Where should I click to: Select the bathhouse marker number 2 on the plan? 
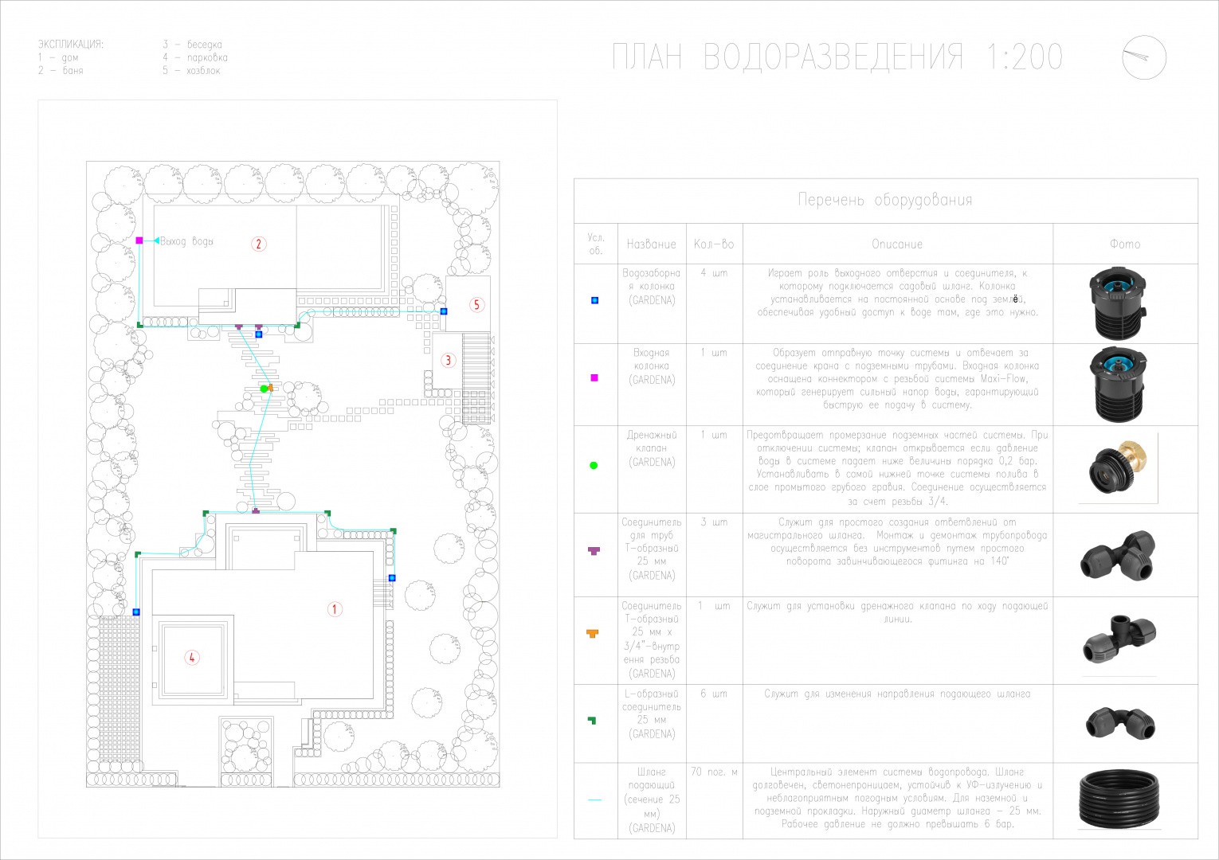(x=258, y=244)
